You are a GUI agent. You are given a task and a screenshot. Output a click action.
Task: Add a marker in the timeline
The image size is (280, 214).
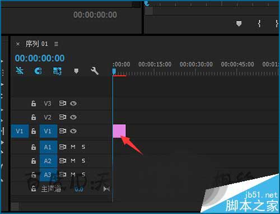(76, 71)
